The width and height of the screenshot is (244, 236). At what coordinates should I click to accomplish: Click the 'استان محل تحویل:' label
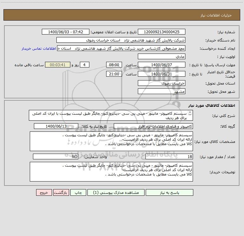pos(220,83)
